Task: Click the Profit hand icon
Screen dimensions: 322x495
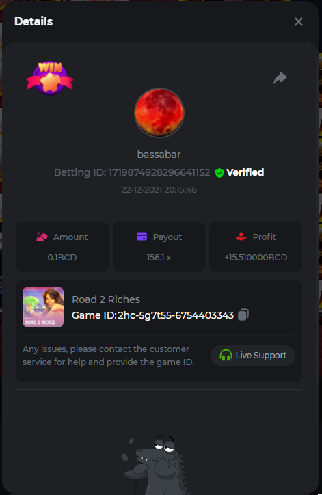Action: 241,237
